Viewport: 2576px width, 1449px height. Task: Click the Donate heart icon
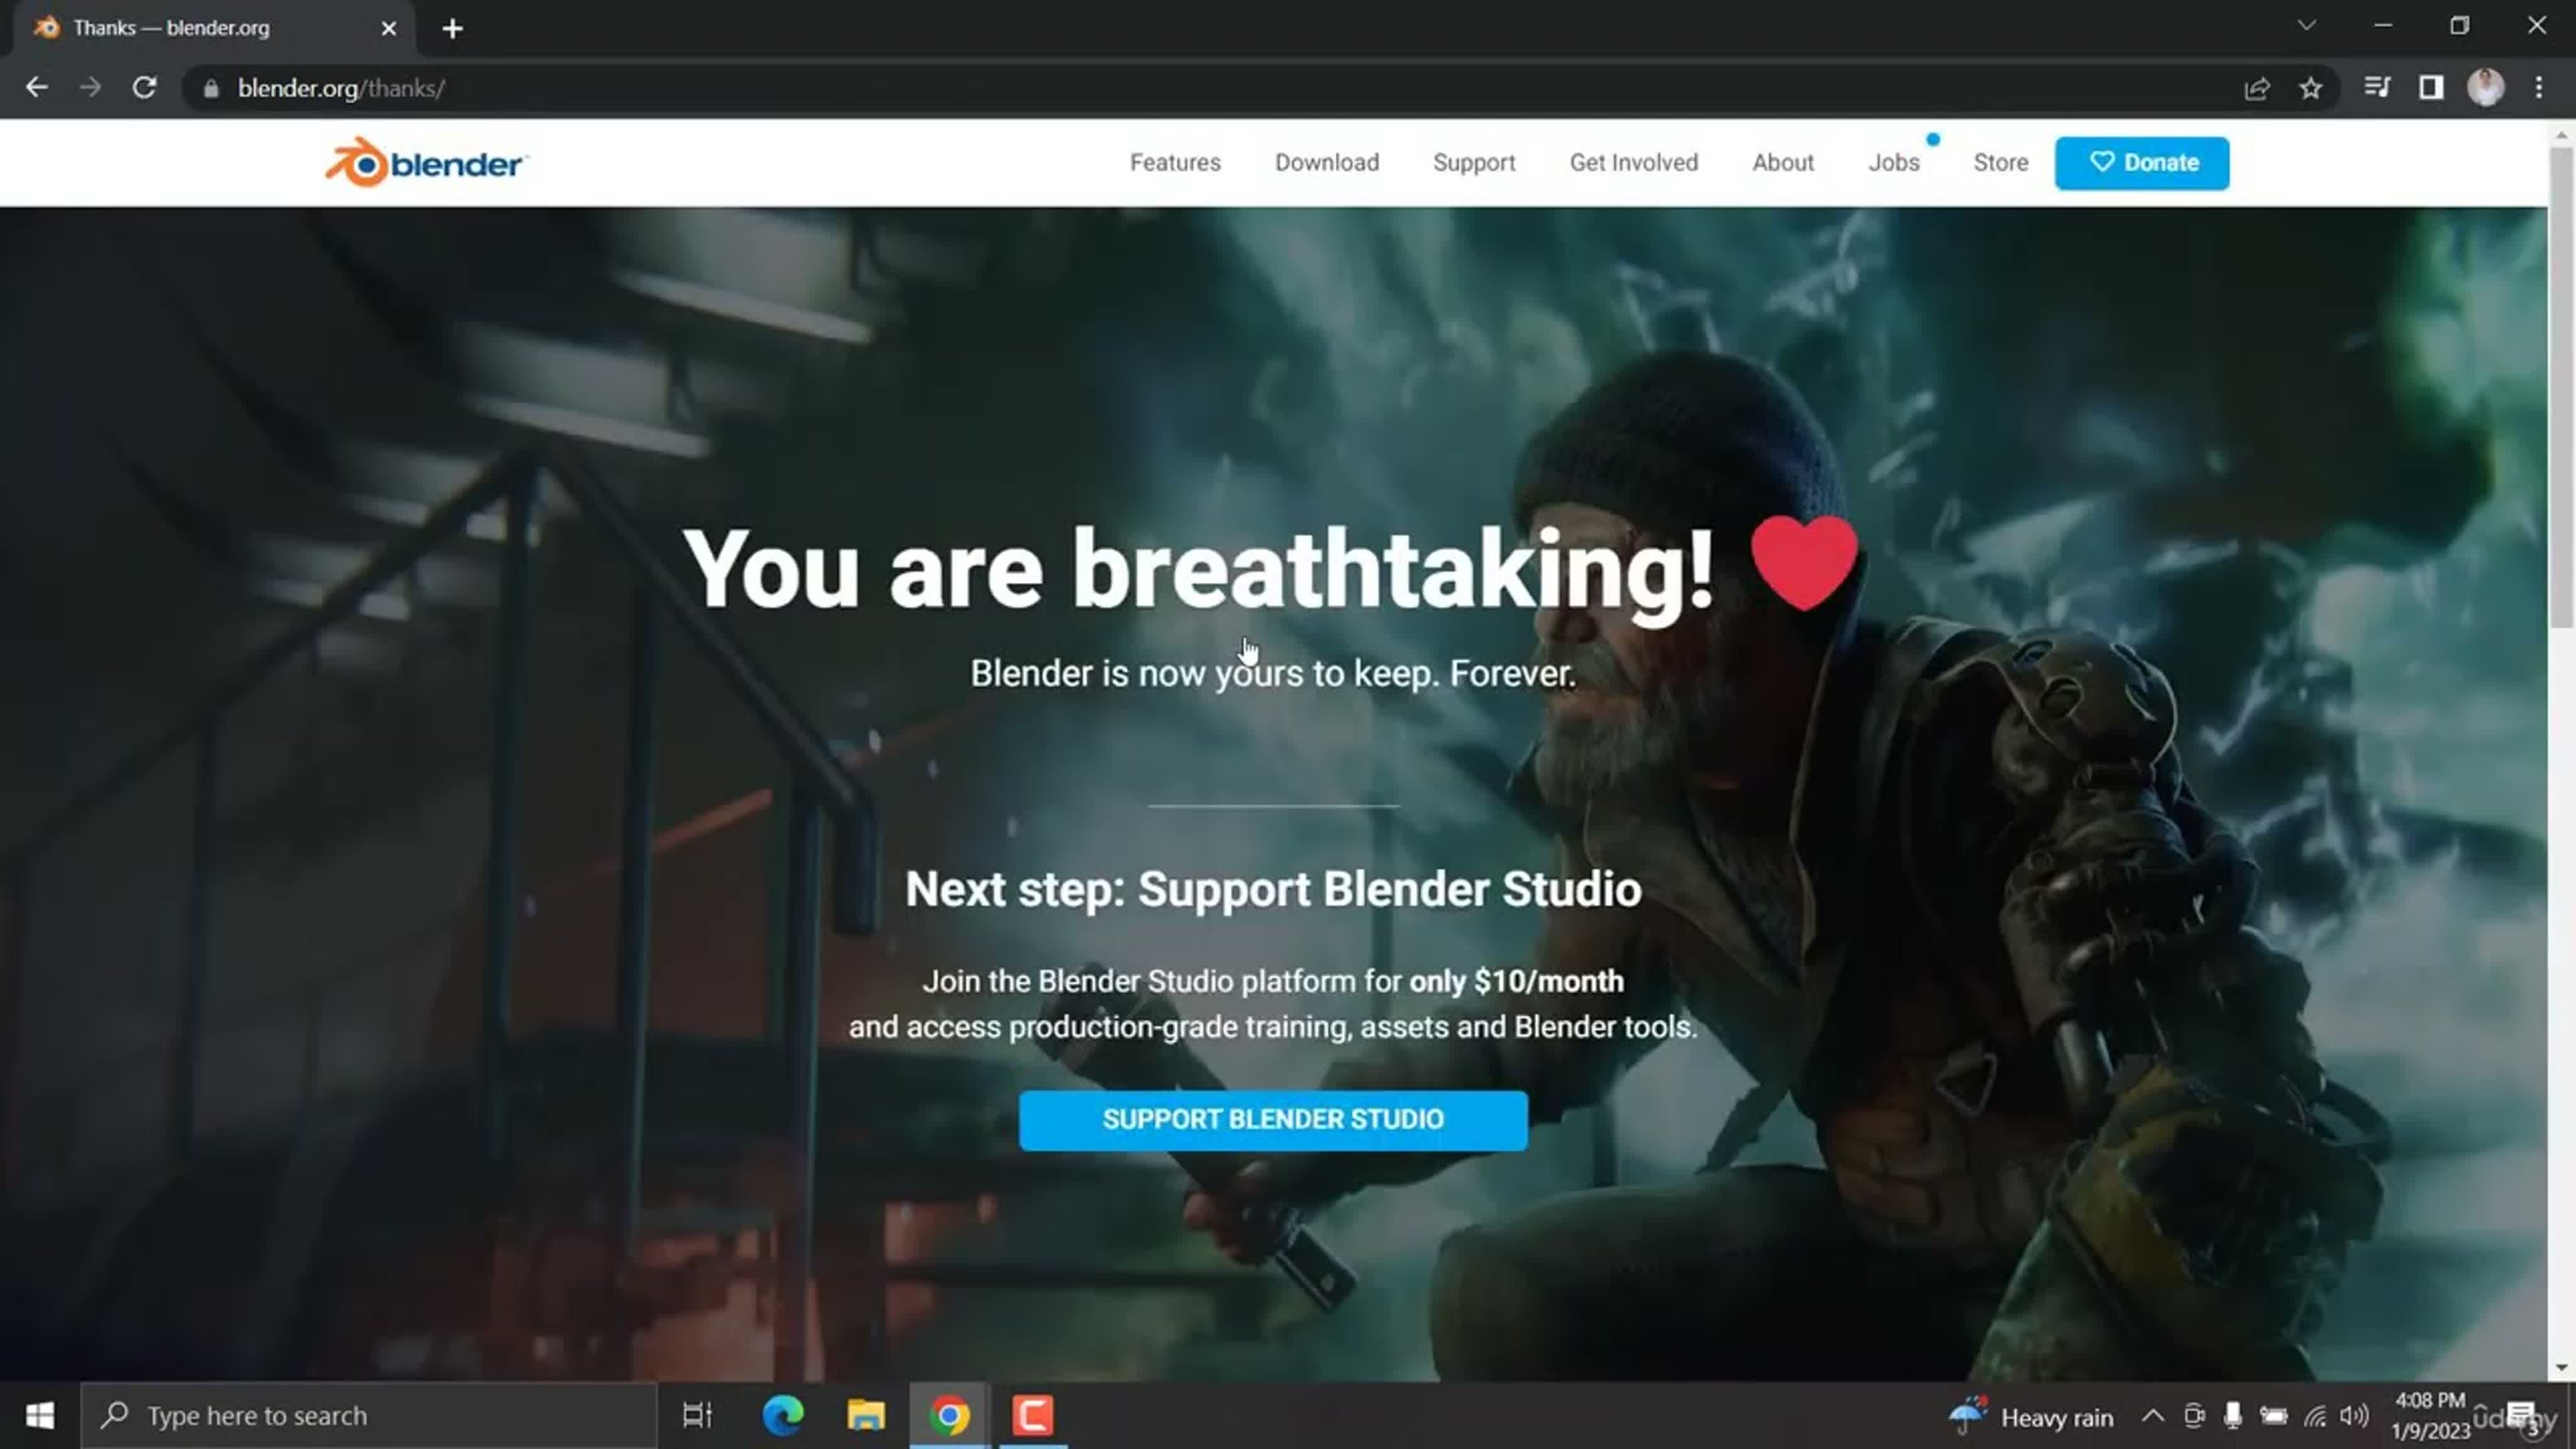click(2102, 161)
